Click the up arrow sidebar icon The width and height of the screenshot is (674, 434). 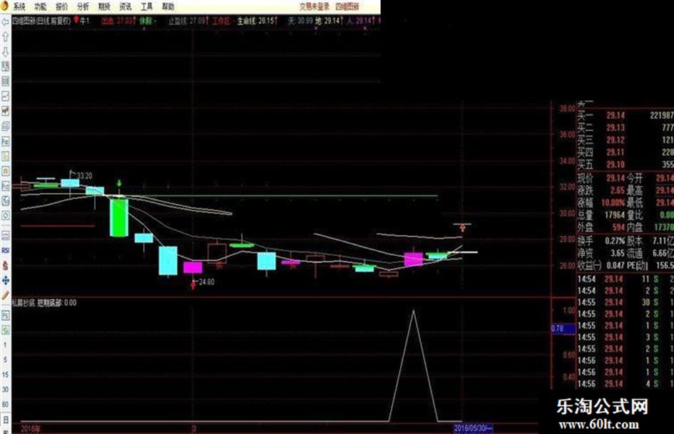(5, 36)
